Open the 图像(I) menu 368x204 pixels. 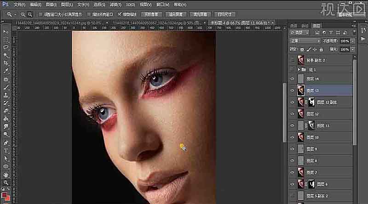point(51,5)
